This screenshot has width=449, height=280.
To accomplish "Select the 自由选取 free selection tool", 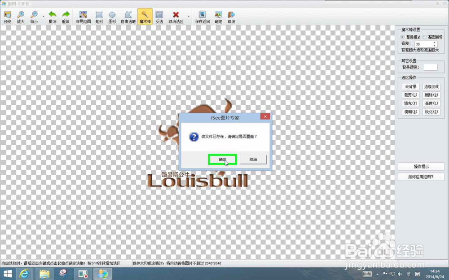I will tap(128, 17).
